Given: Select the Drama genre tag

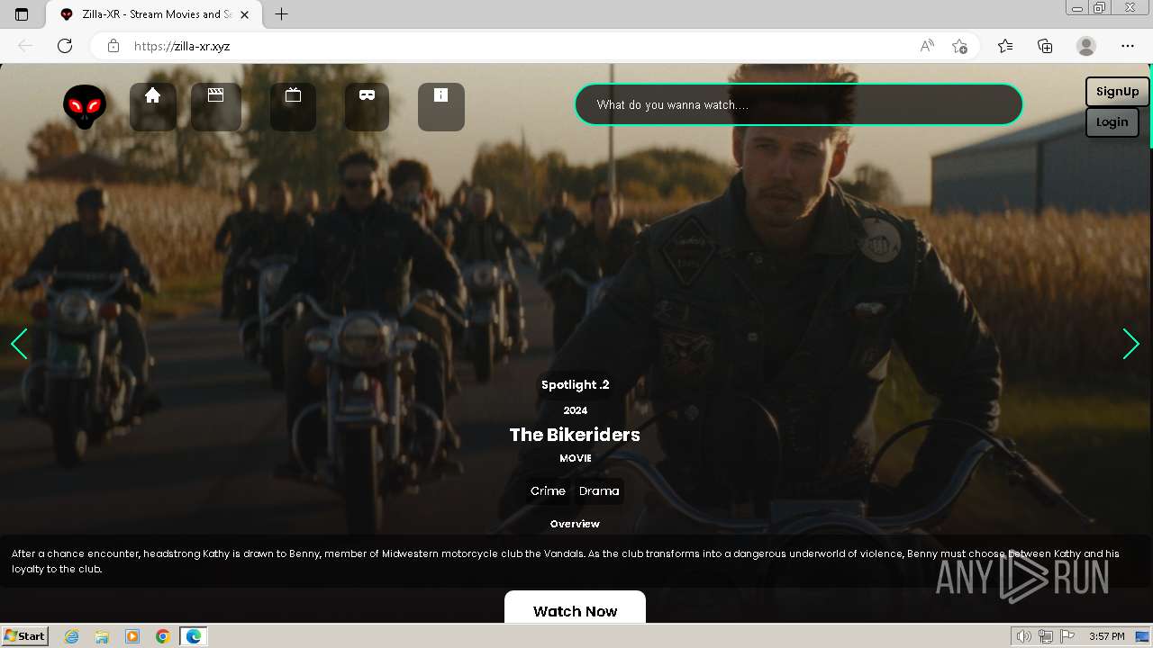Looking at the screenshot, I should click(x=599, y=490).
